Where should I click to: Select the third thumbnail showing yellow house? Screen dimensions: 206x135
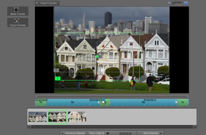coord(77,117)
